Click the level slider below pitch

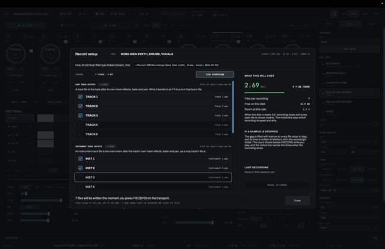pos(42,200)
